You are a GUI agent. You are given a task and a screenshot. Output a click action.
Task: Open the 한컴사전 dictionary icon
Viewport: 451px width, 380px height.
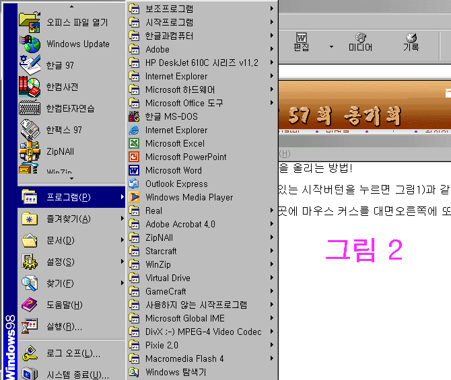point(30,87)
